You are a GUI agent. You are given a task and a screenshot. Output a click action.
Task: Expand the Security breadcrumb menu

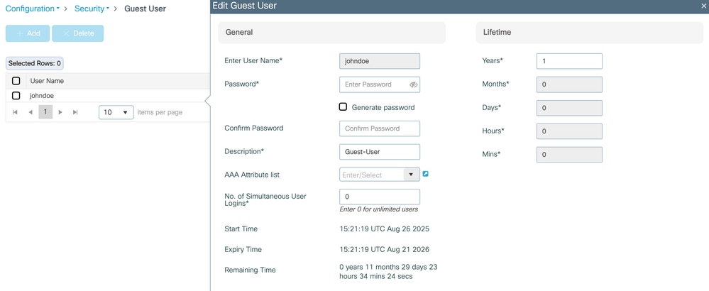(x=92, y=9)
